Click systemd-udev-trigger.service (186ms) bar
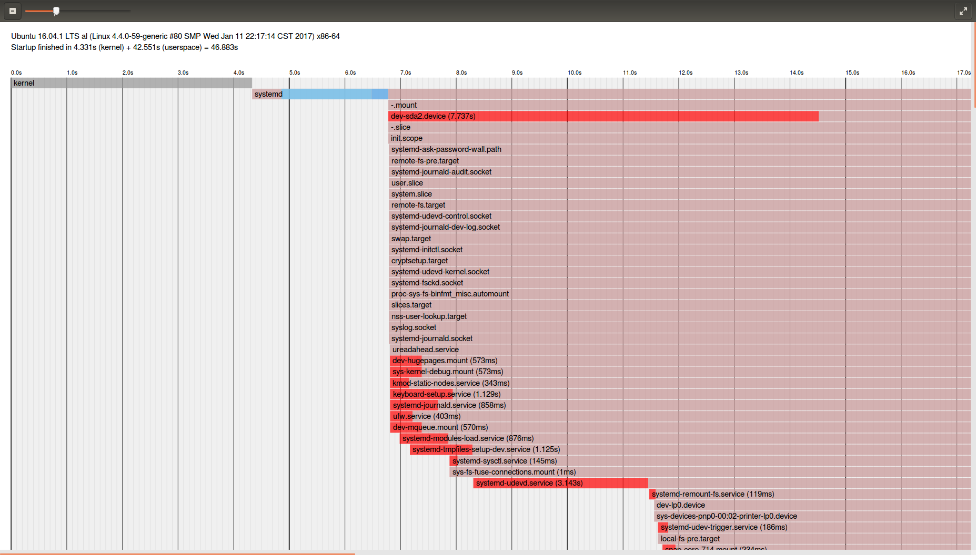 pyautogui.click(x=663, y=527)
